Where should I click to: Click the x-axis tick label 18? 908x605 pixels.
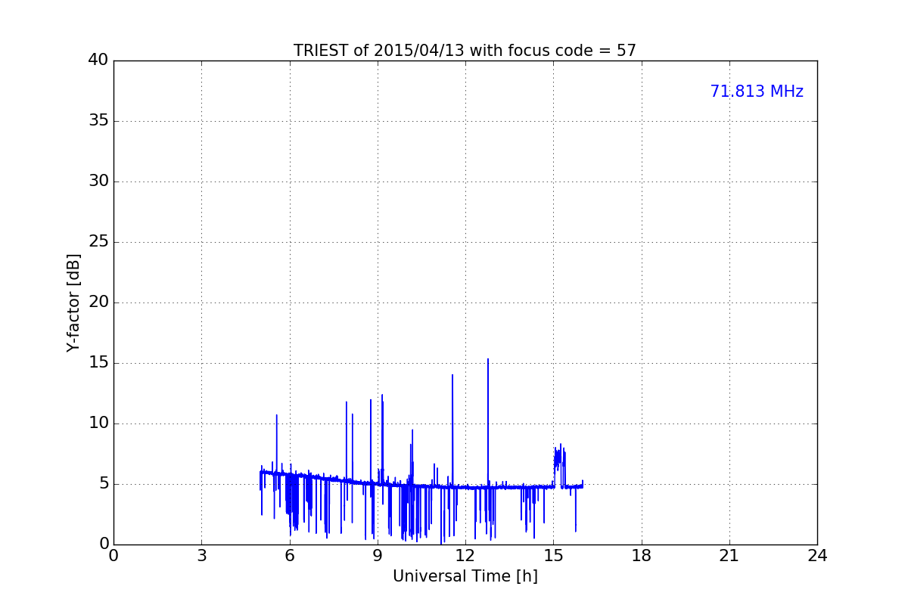(642, 556)
